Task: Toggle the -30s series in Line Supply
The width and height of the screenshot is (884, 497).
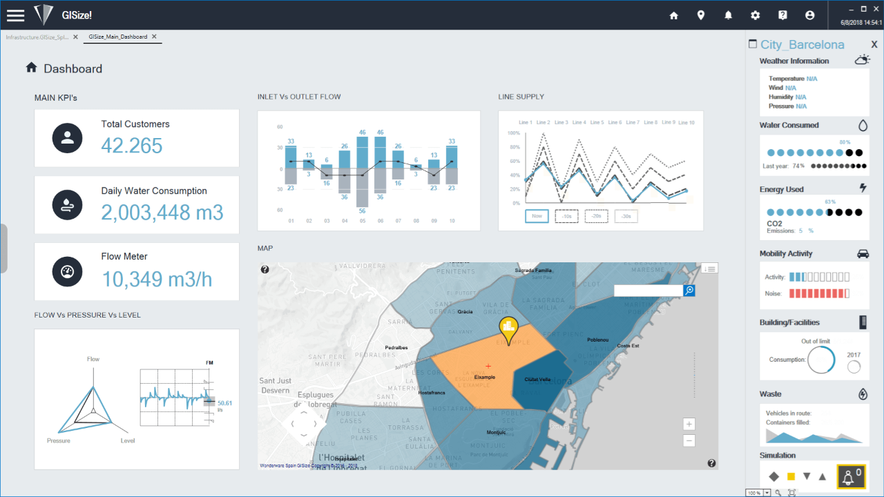Action: [x=626, y=216]
